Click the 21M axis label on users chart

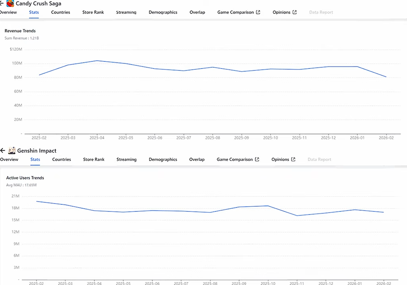point(15,196)
